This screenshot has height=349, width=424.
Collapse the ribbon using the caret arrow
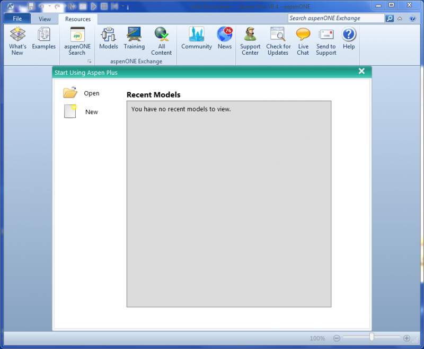pyautogui.click(x=400, y=19)
